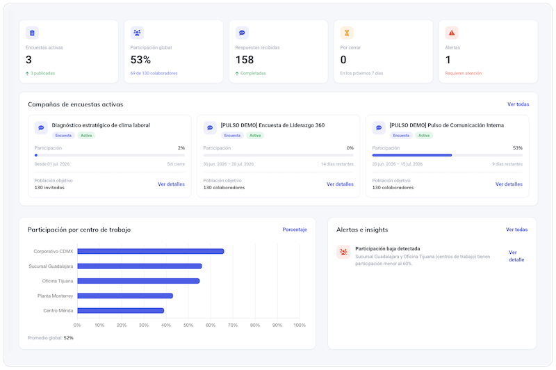
Task: Click the Corporativo CDMX axis label
Action: pyautogui.click(x=54, y=252)
